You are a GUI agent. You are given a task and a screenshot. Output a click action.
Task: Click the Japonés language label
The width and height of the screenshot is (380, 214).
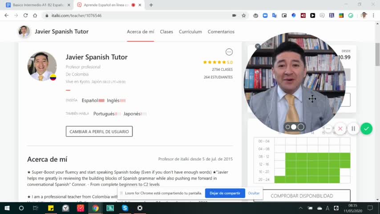[x=132, y=114]
